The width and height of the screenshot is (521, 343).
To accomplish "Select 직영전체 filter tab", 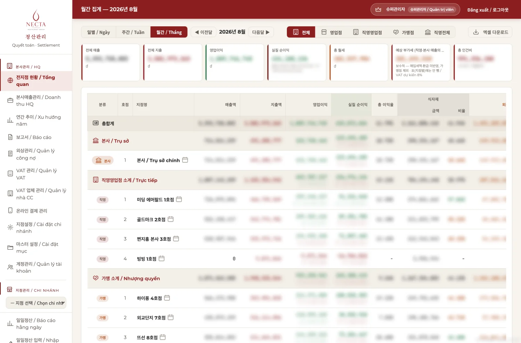I will pyautogui.click(x=437, y=32).
